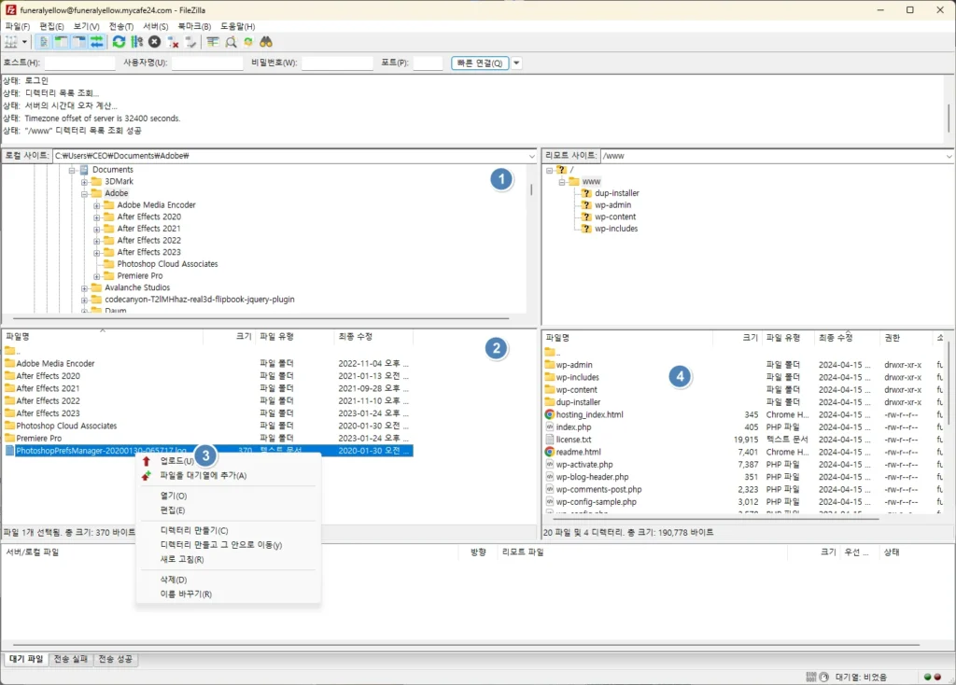Click the 빠른 연결(Q) button
This screenshot has width=956, height=685.
(480, 63)
